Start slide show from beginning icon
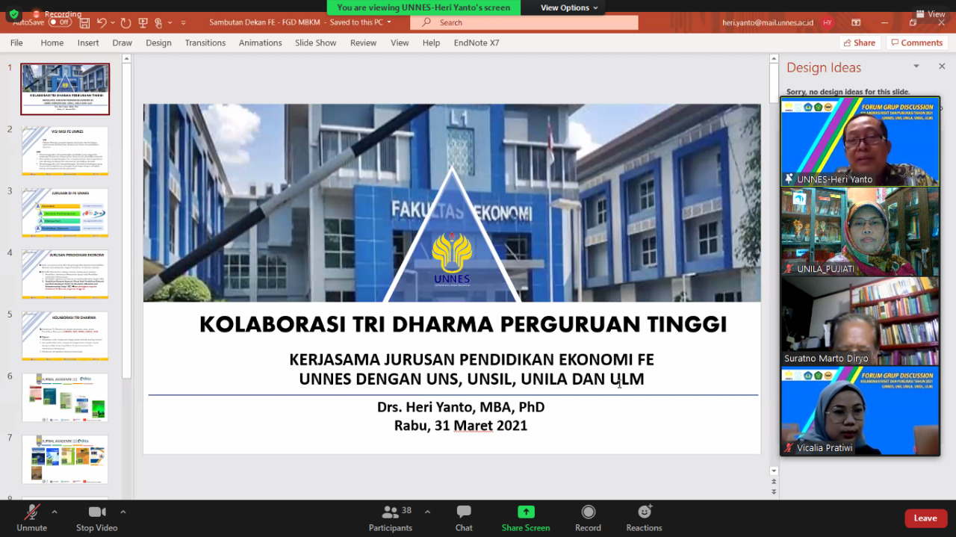 [x=143, y=22]
